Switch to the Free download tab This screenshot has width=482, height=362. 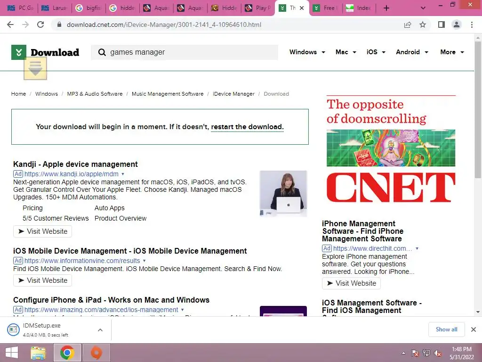click(x=325, y=8)
